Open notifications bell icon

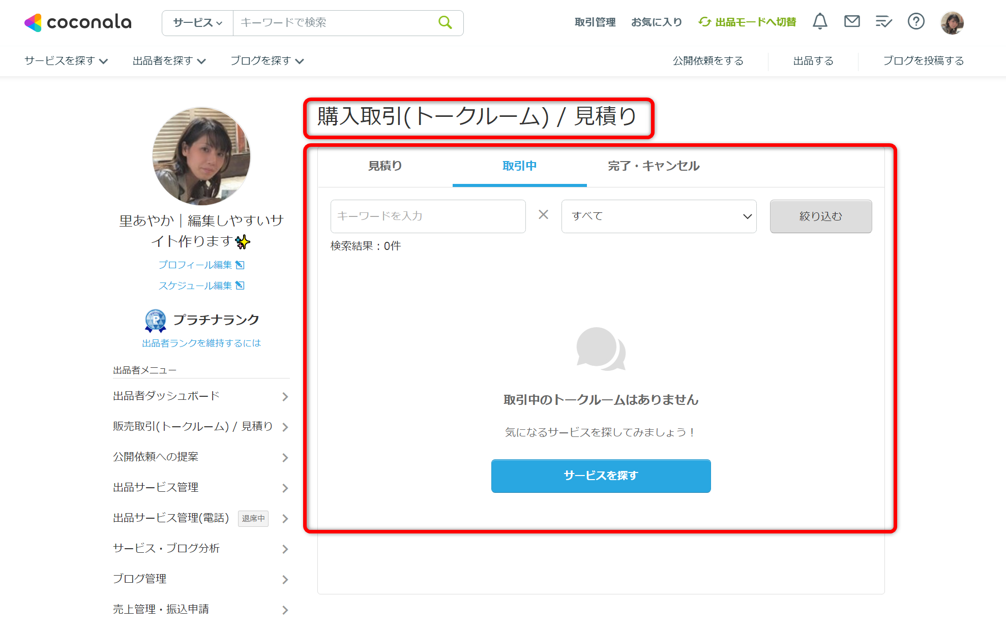point(820,22)
